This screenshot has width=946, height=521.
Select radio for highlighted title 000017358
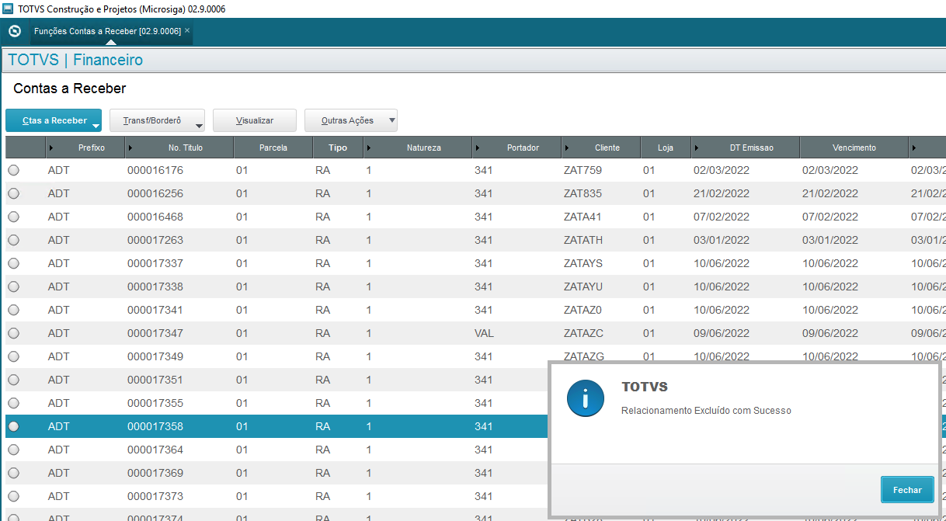click(14, 426)
